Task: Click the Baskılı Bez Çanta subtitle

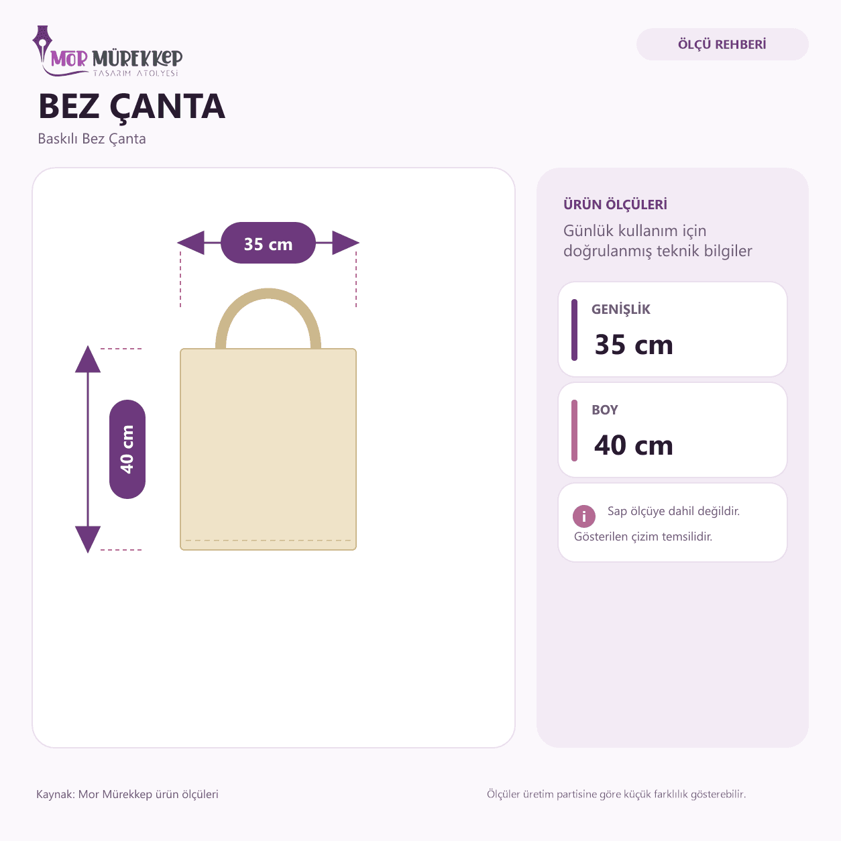Action: (x=92, y=139)
